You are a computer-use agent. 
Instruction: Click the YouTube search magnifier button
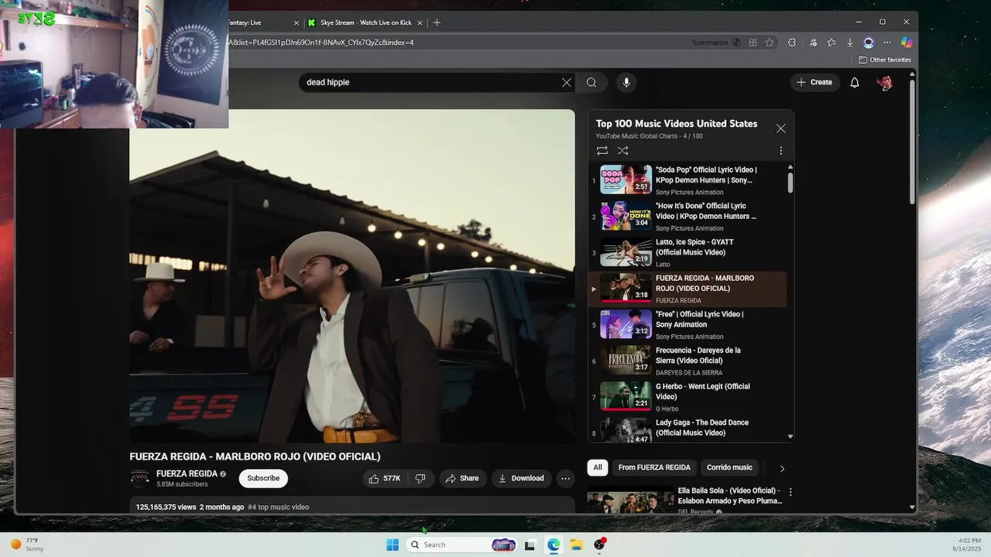pos(592,83)
